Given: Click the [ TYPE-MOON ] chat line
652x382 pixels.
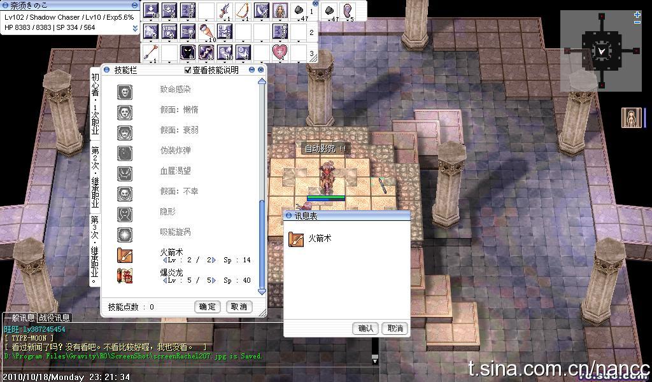Looking at the screenshot, I should click(x=29, y=338).
